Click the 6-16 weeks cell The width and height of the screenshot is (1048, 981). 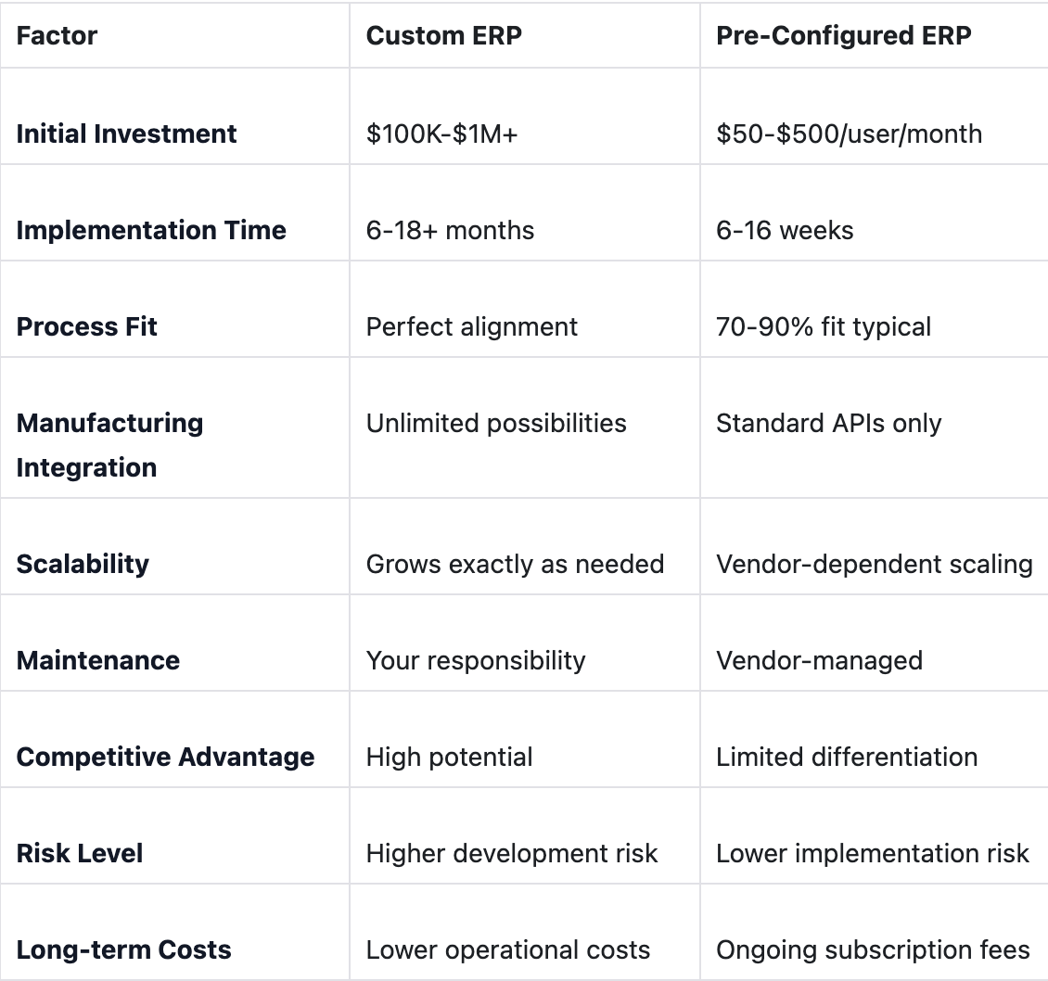[x=785, y=230]
